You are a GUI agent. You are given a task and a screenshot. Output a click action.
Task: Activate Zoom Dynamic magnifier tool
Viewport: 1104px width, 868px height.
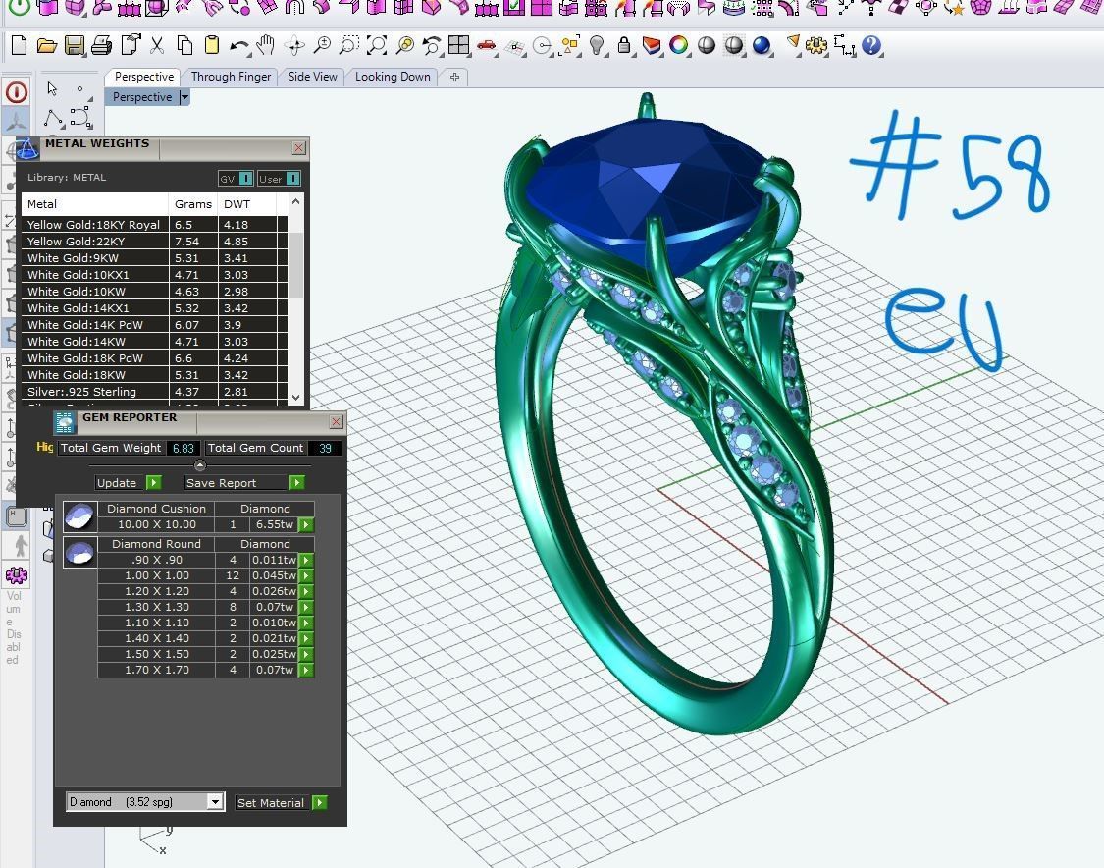pyautogui.click(x=322, y=46)
